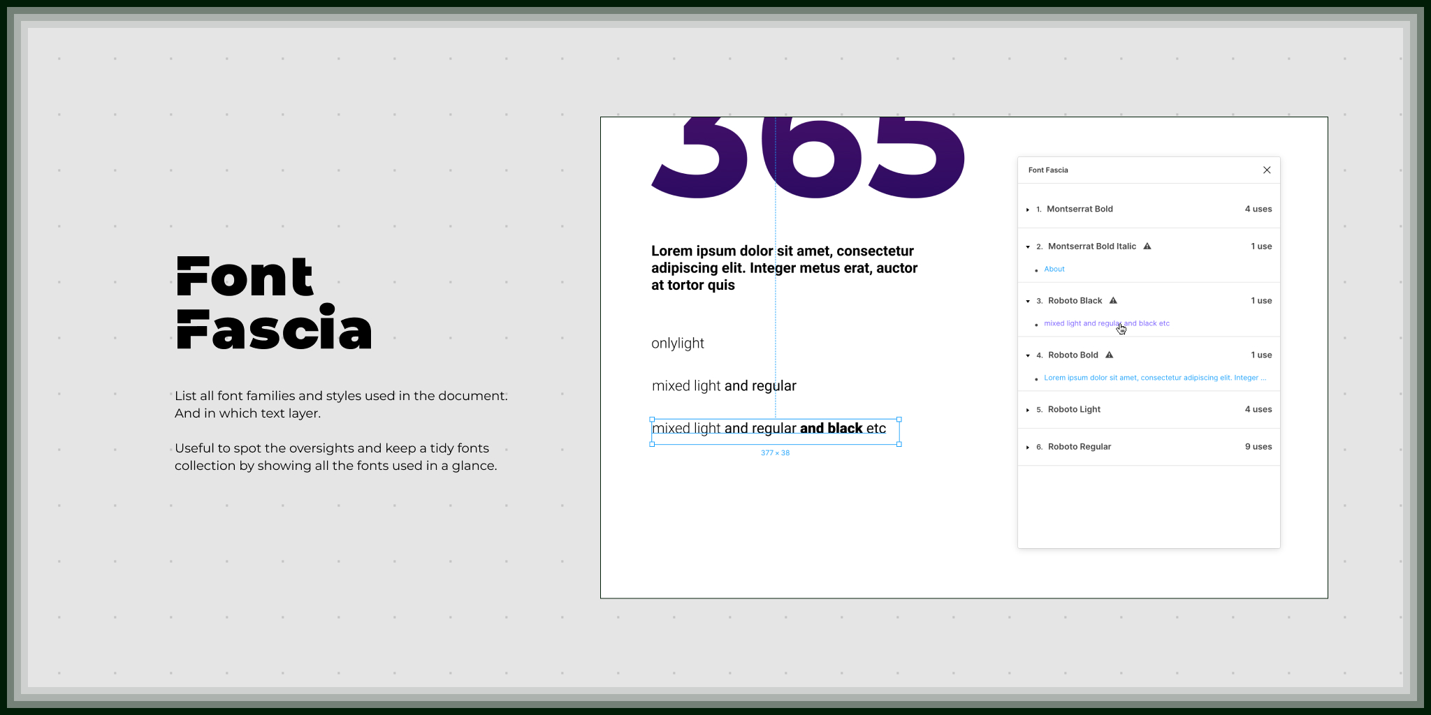Click warning icon beside Montserrat Bold Italic

1147,246
